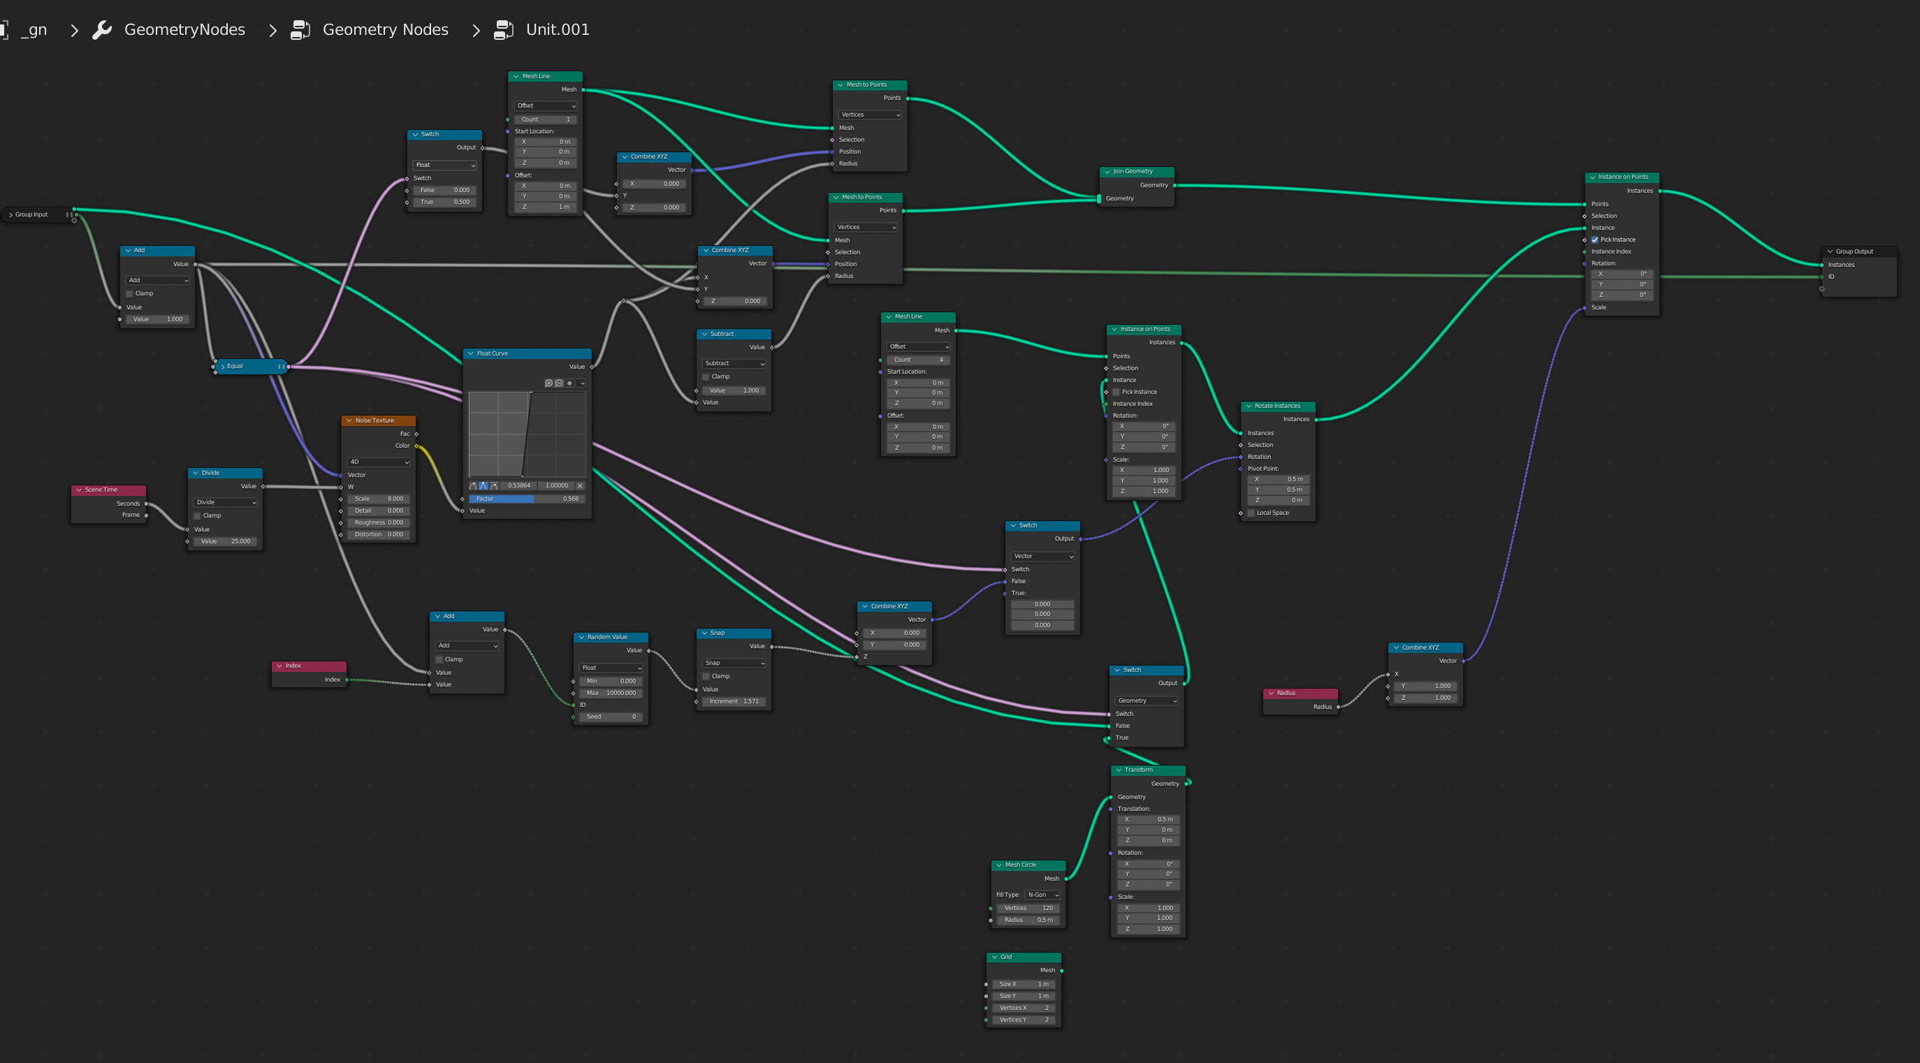Open the Mesh Circle Fill Type N-Gon dropdown
The width and height of the screenshot is (1920, 1063).
[1042, 895]
